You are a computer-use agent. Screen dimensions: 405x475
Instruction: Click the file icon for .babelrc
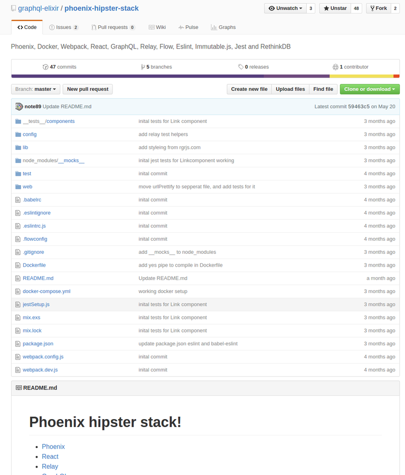point(18,199)
